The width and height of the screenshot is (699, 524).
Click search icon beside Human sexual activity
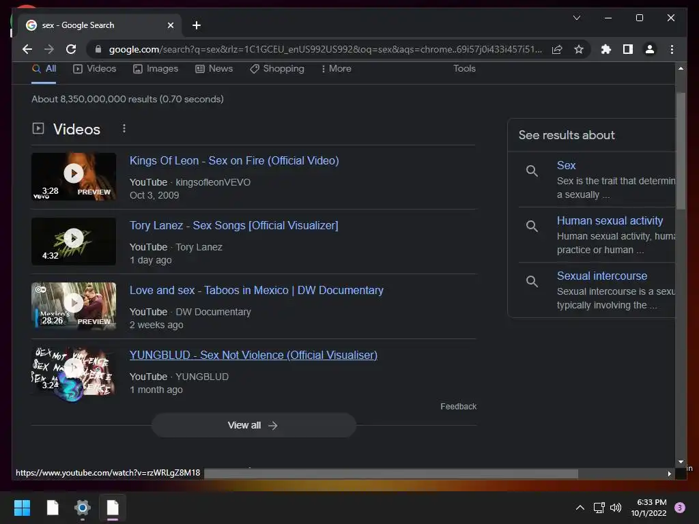click(532, 227)
